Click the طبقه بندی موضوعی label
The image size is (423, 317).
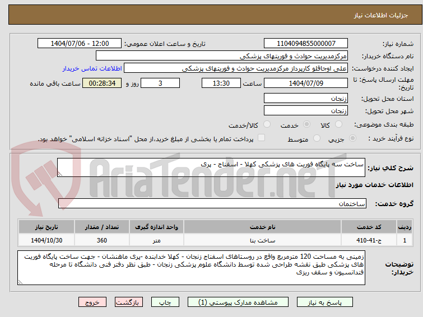[384, 124]
